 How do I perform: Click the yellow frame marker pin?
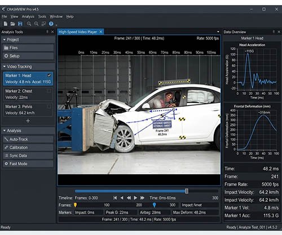pyautogui.click(x=75, y=205)
